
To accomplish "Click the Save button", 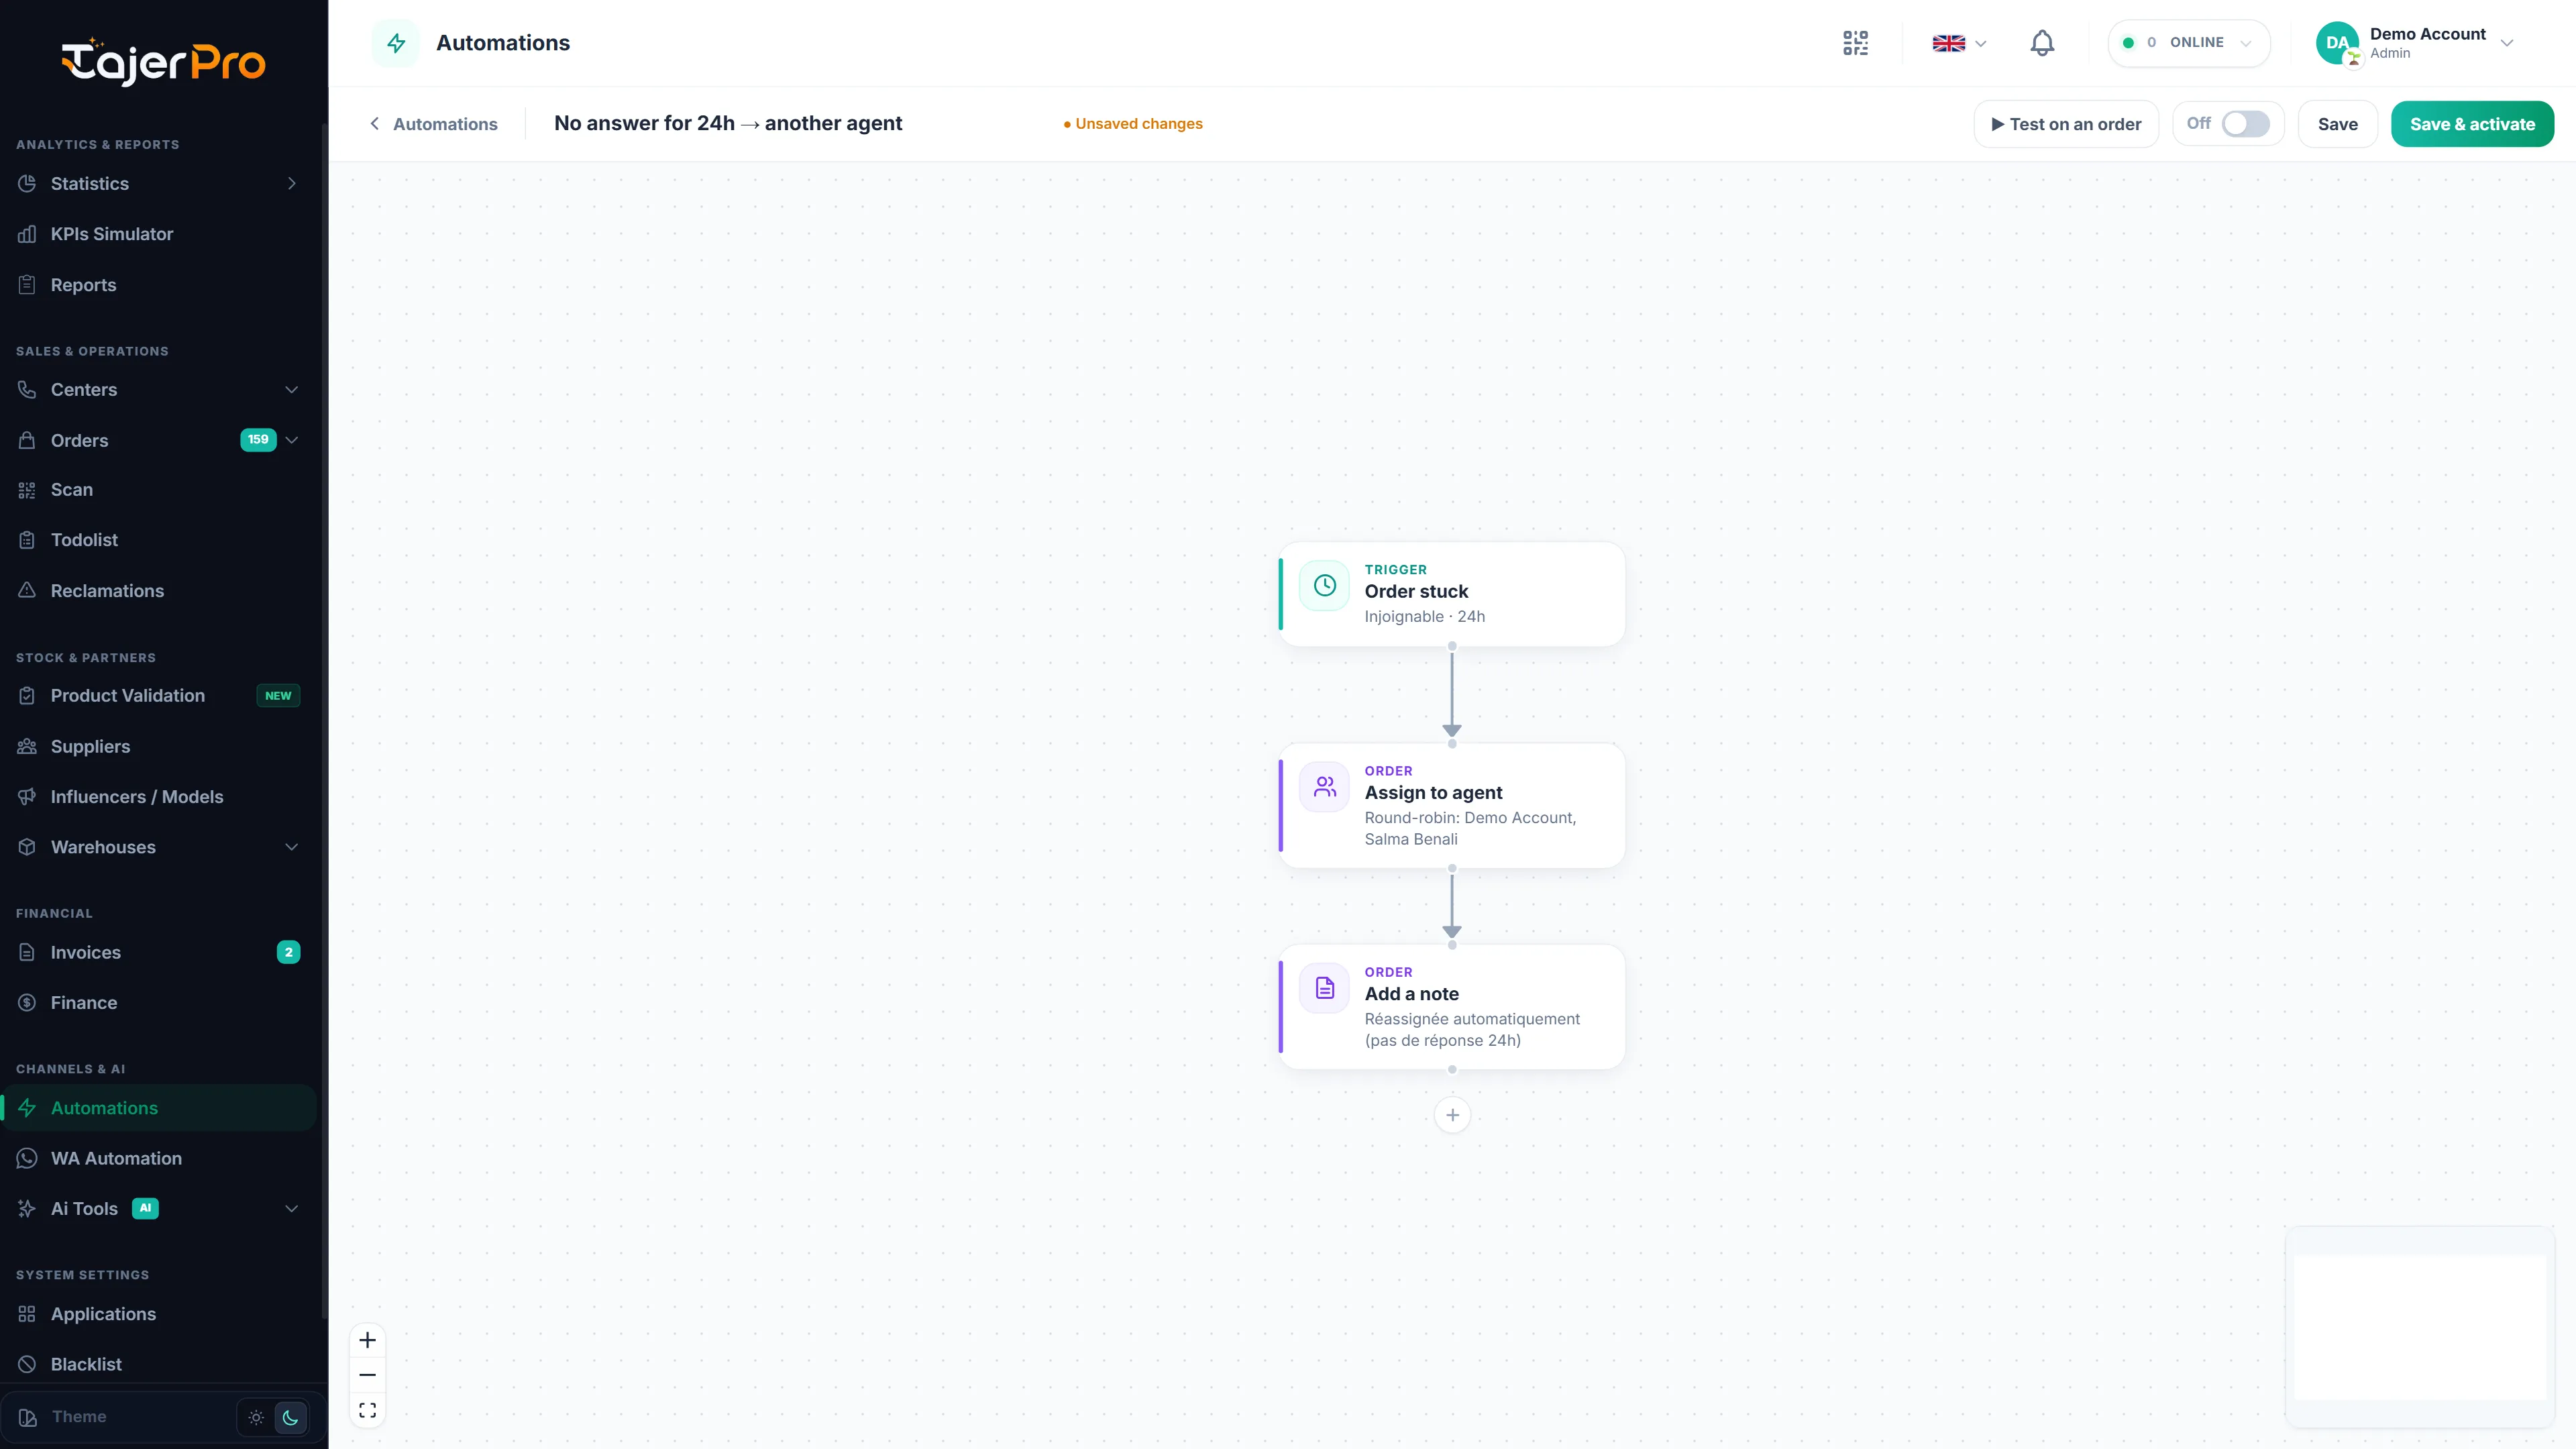I will click(x=2337, y=124).
